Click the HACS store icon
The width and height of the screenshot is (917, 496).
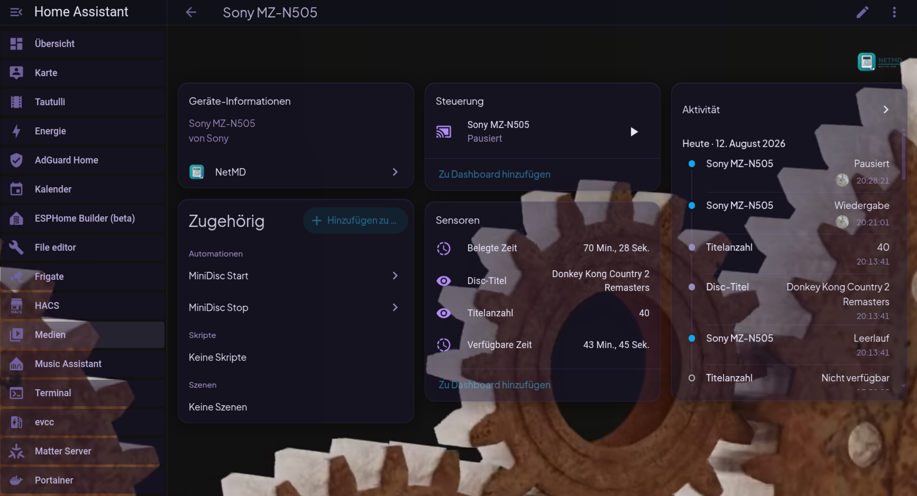(16, 306)
